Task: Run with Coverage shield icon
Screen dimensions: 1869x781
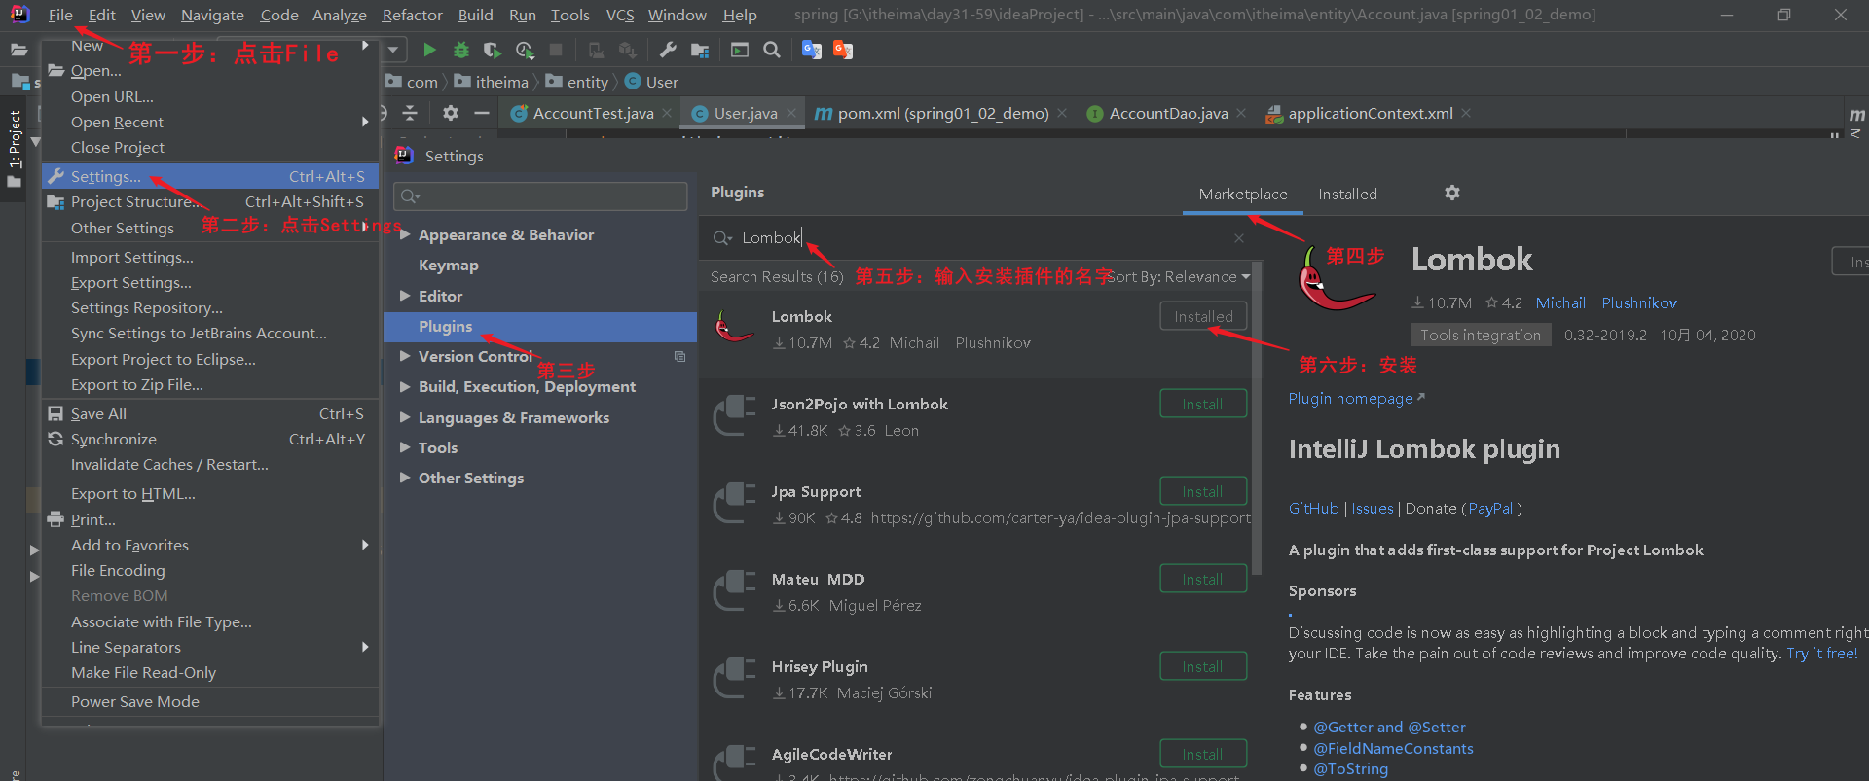Action: click(493, 50)
